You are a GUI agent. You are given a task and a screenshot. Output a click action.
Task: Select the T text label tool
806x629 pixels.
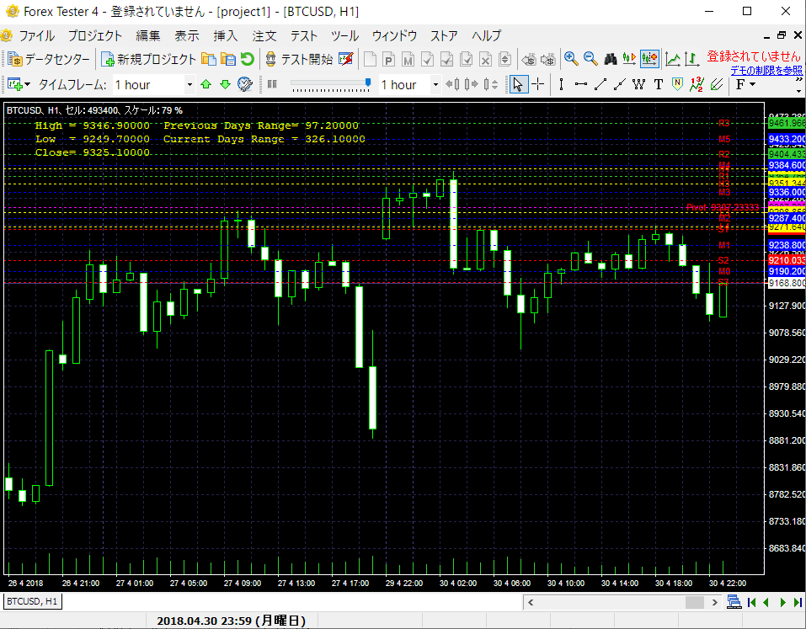pos(659,84)
